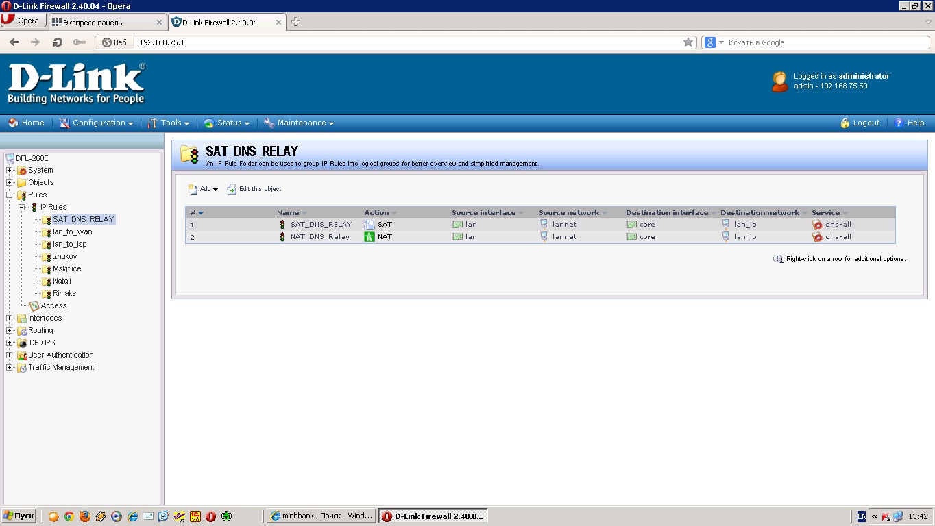
Task: Sort the table by Action column header
Action: (x=376, y=213)
